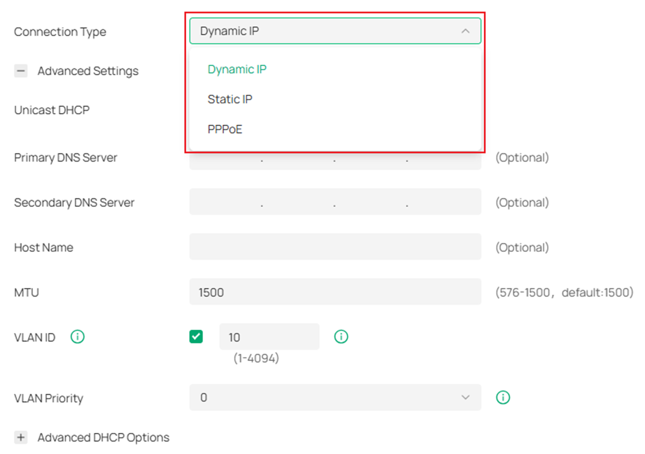
Task: Click the Advanced DHCP Options label
Action: pyautogui.click(x=103, y=437)
